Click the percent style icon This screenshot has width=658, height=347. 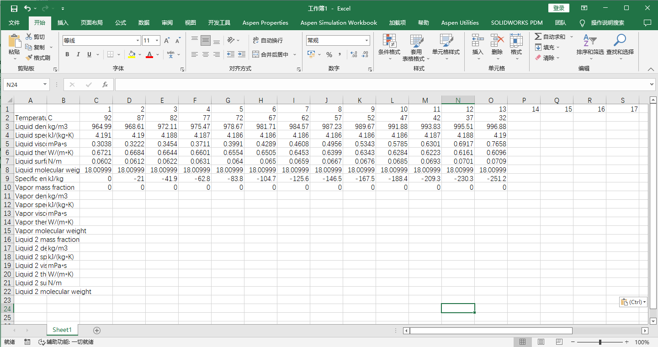[329, 54]
